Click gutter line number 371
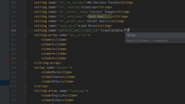 point(13,81)
